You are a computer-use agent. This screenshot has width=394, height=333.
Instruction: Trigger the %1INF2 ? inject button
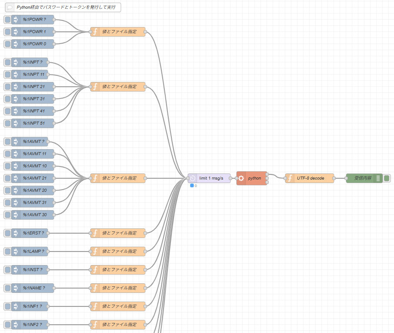click(8, 325)
